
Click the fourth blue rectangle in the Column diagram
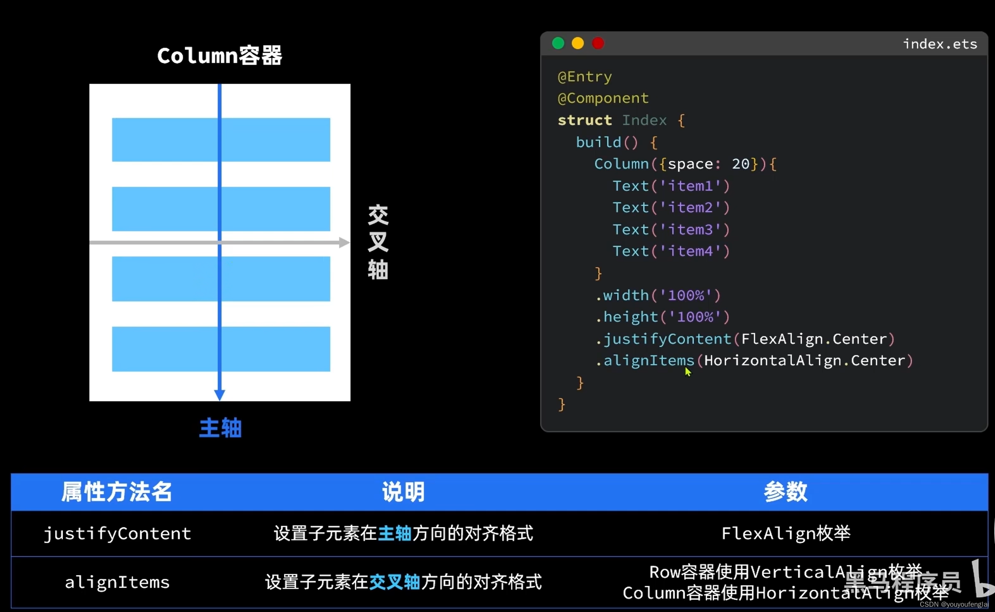(221, 349)
